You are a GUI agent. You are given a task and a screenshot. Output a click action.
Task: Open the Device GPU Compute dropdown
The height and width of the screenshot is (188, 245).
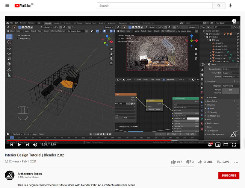[x=230, y=77]
